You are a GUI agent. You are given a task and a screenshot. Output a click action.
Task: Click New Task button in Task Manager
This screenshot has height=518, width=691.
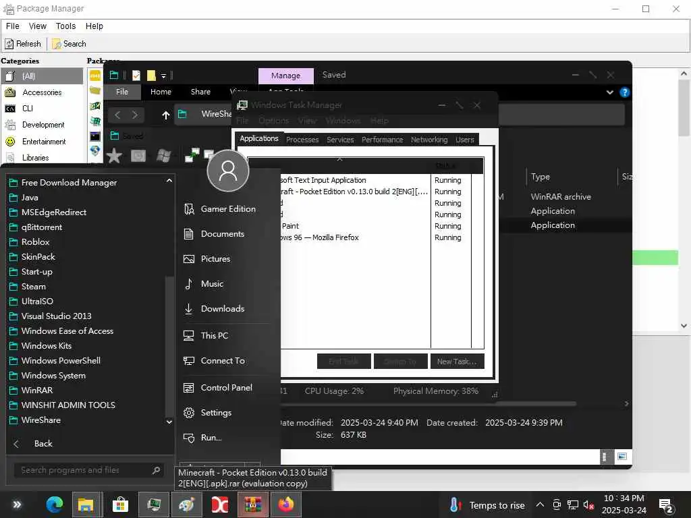[457, 362]
